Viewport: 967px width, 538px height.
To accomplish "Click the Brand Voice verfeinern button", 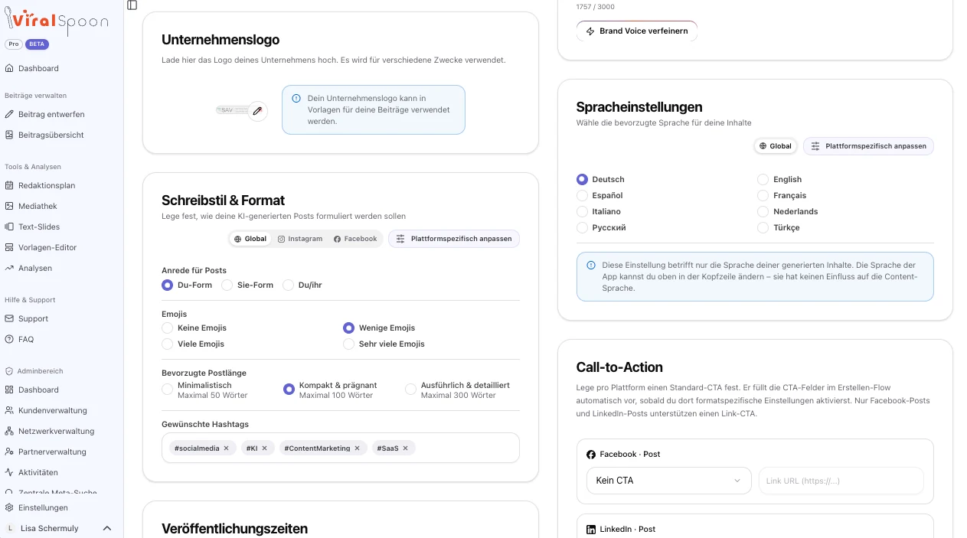I will (636, 31).
